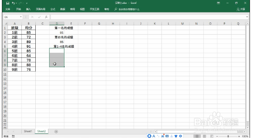Click the Tell Me search box
Image resolution: width=253 pixels, height=139 pixels.
point(127,9)
